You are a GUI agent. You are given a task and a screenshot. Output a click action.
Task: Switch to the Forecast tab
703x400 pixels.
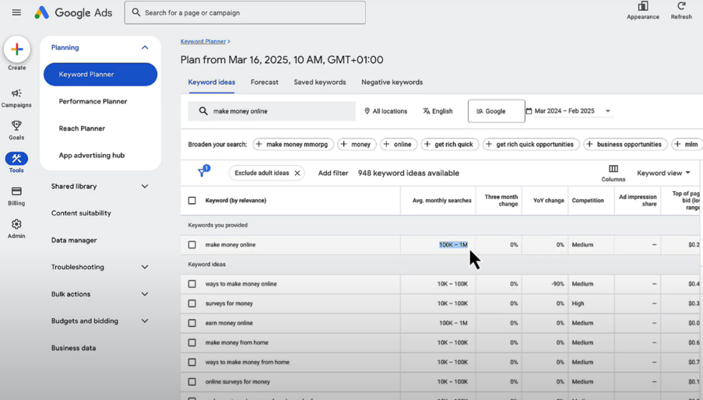264,83
